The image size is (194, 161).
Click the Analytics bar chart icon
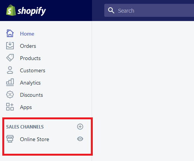click(10, 82)
